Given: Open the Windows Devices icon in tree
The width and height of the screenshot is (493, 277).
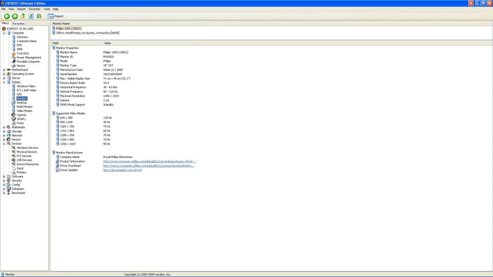Looking at the screenshot, I should pyautogui.click(x=14, y=148).
